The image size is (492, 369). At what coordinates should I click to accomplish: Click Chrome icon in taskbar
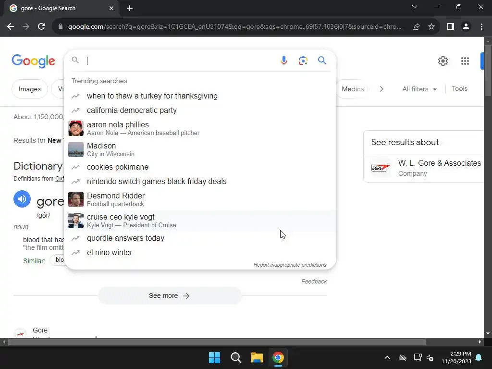pos(278,357)
